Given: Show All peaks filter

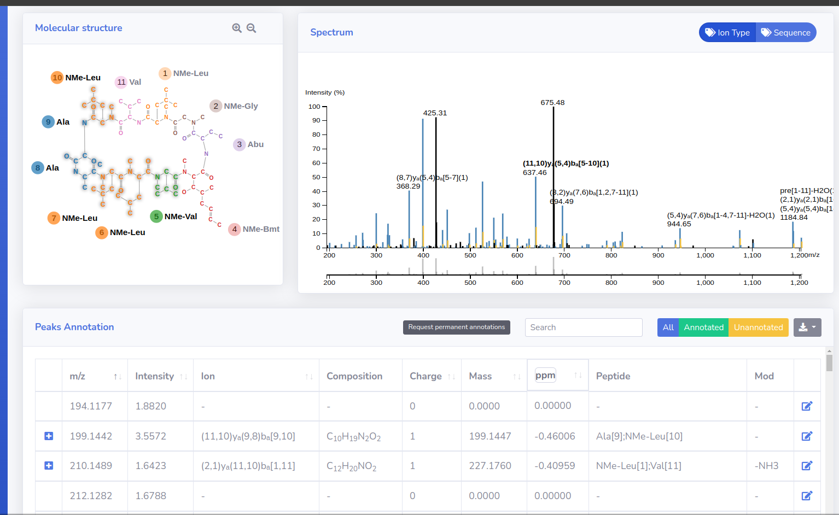Looking at the screenshot, I should coord(668,327).
